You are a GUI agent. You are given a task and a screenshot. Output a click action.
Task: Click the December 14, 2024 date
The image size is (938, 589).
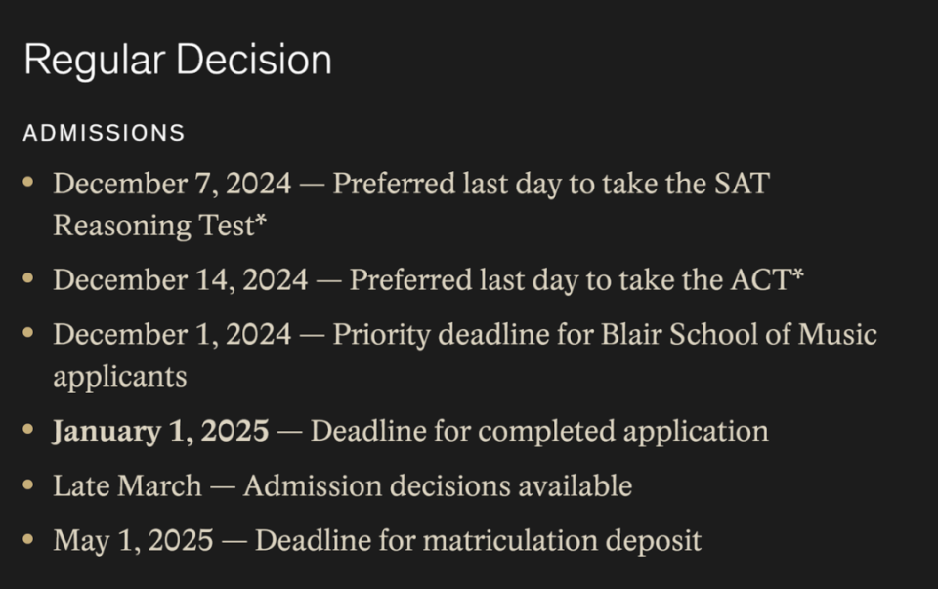coord(180,280)
